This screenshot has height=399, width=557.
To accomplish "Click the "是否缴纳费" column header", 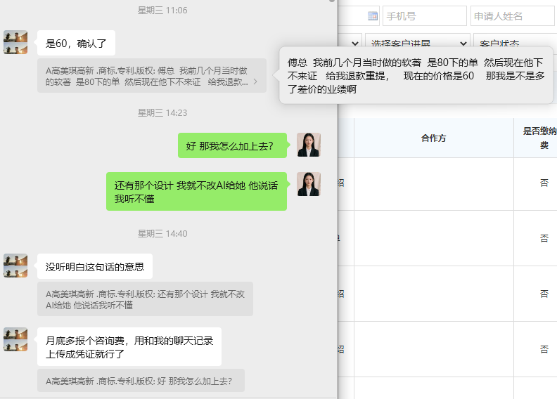I will [543, 138].
